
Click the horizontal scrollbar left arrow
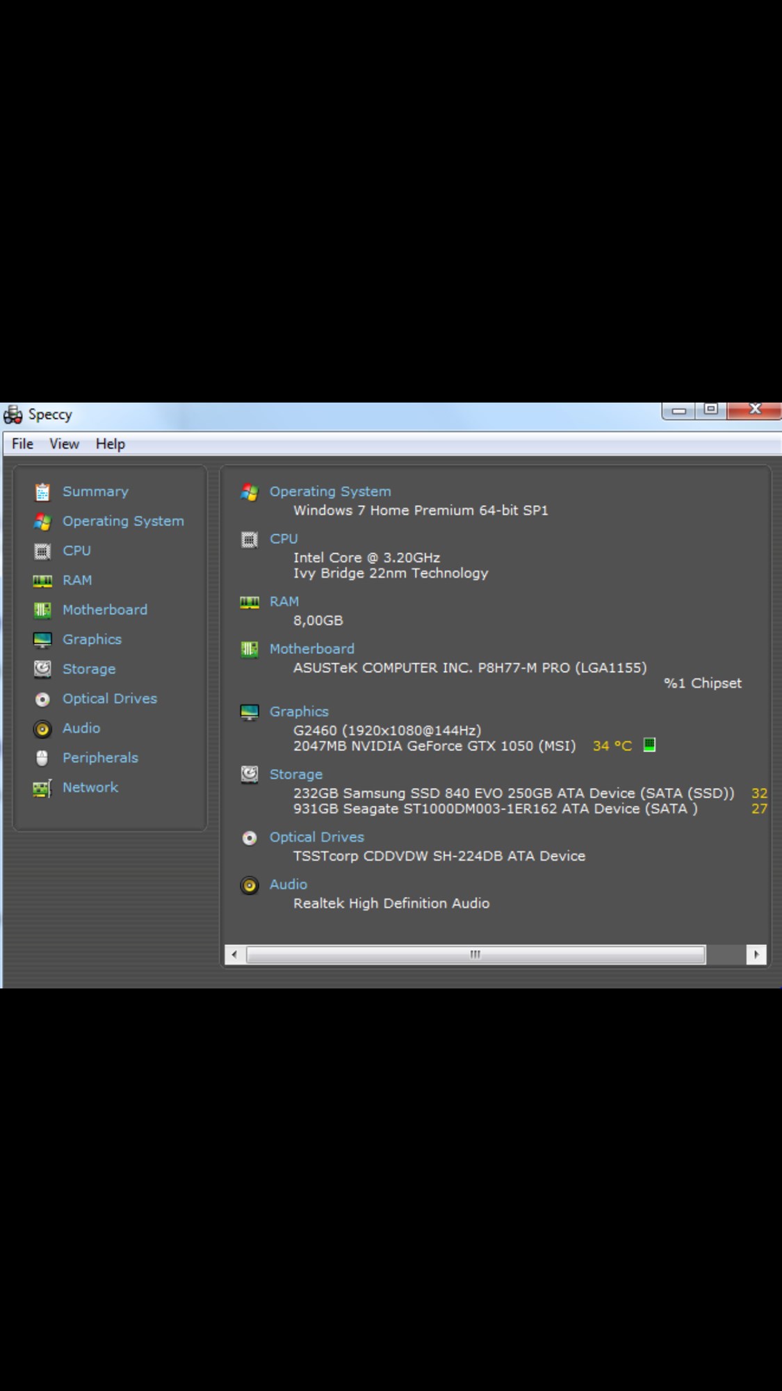coord(235,954)
